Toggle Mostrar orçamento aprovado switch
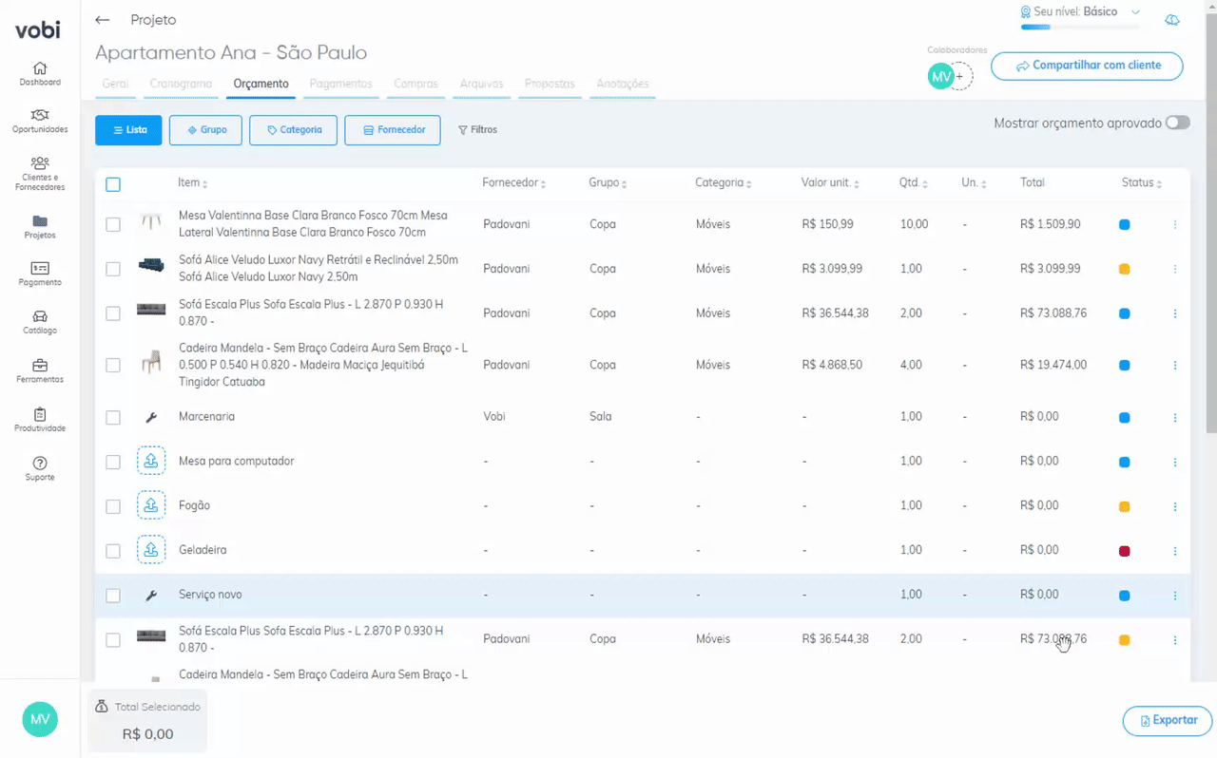 [x=1177, y=123]
